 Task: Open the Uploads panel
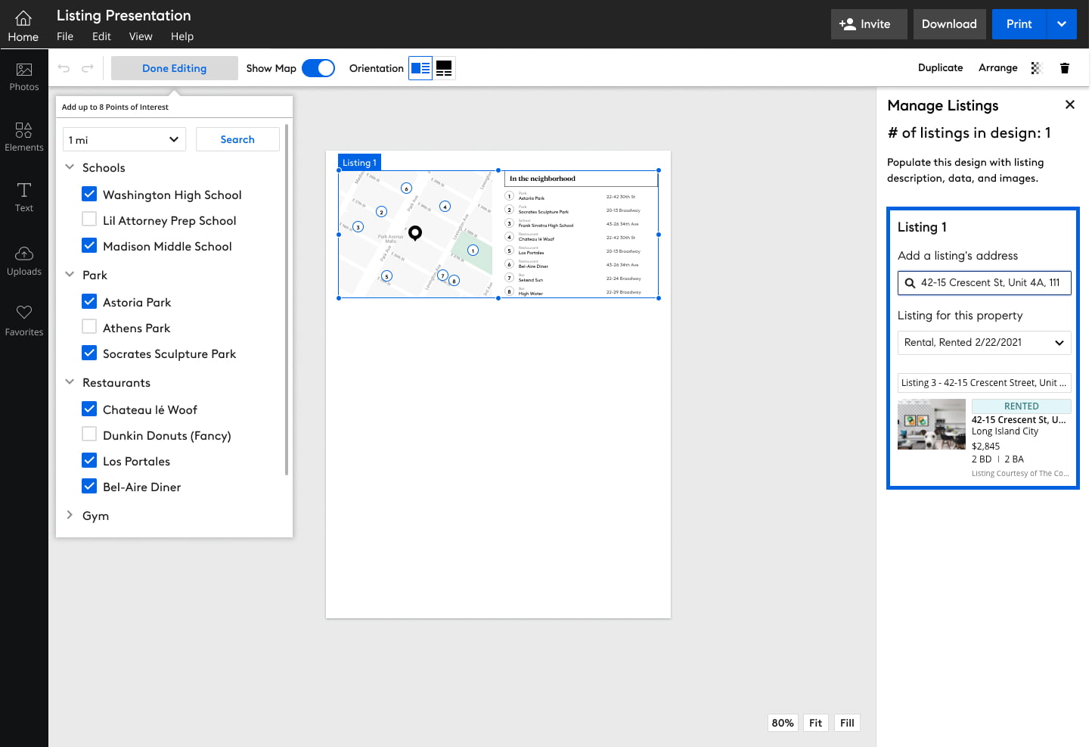pos(24,260)
